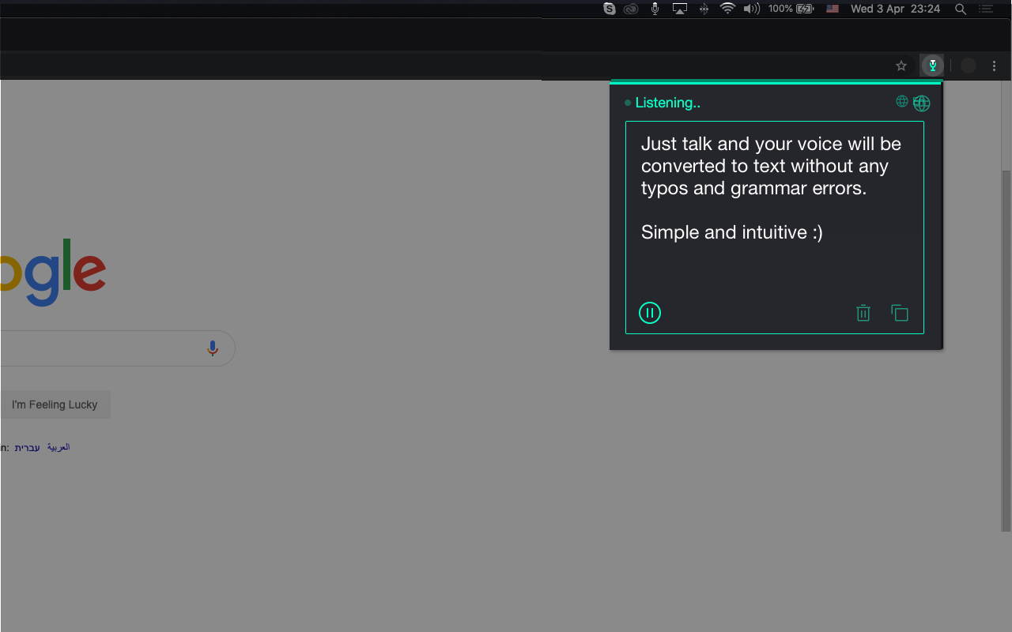Open the Wi-Fi menu in menu bar
This screenshot has width=1012, height=632.
pos(727,9)
